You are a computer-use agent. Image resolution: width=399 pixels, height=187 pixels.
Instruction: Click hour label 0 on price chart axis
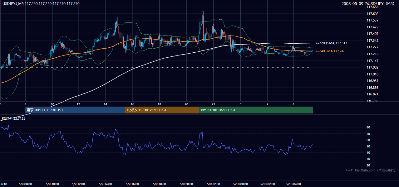coord(240,104)
